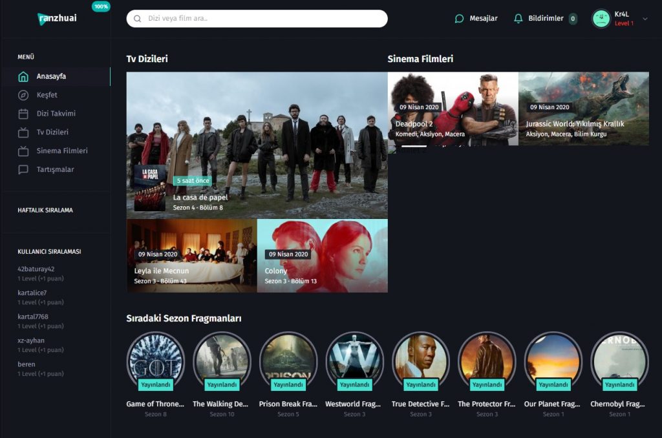Expand the Kr4L user profile dropdown arrow
662x438 pixels.
click(645, 19)
